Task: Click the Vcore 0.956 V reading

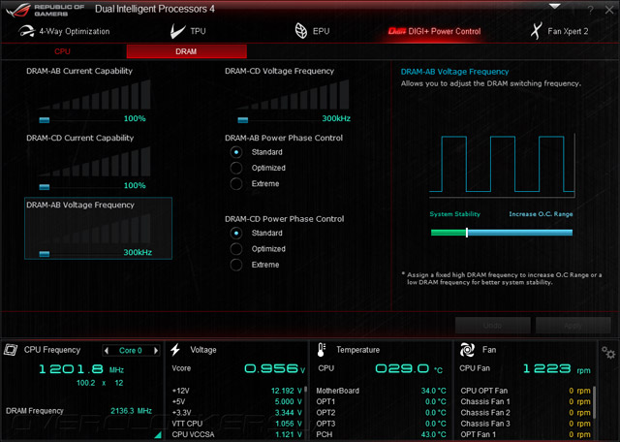Action: tap(275, 368)
